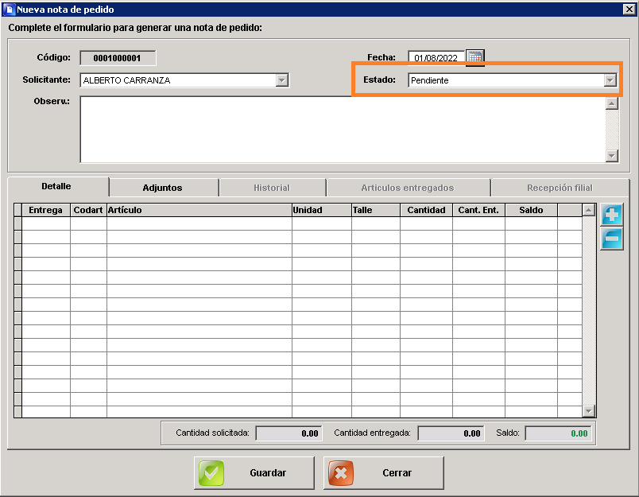Click the Entrega column header

(x=45, y=210)
